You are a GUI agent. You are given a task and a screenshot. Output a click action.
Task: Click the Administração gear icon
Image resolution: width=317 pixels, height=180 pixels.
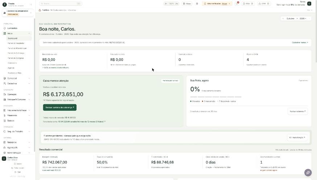tap(5, 153)
